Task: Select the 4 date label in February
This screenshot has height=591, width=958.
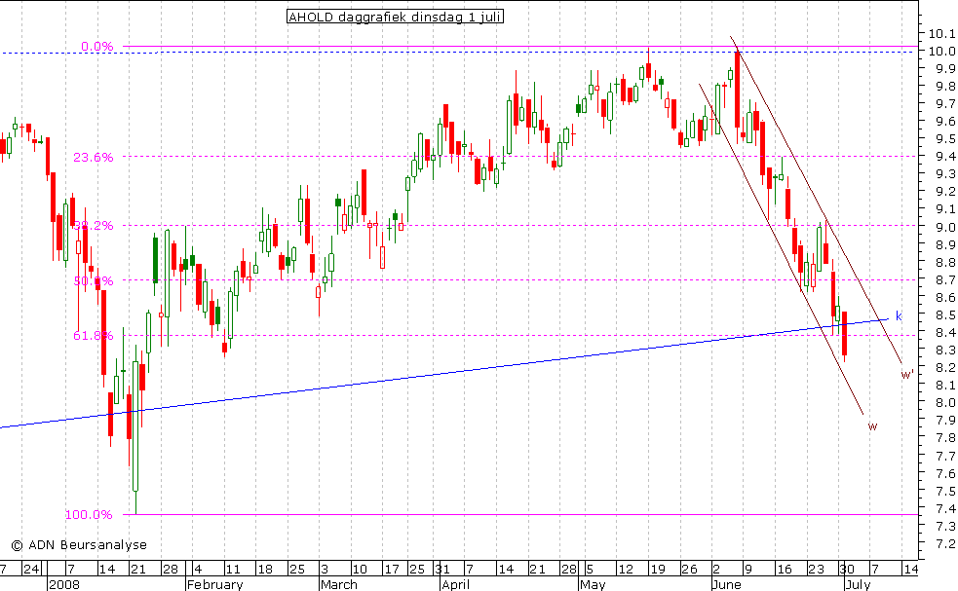Action: [198, 569]
